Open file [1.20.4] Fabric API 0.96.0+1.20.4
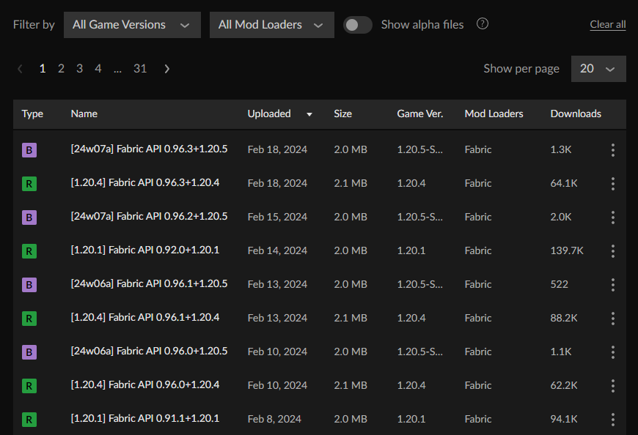Screen dimensions: 638x435 (145, 385)
